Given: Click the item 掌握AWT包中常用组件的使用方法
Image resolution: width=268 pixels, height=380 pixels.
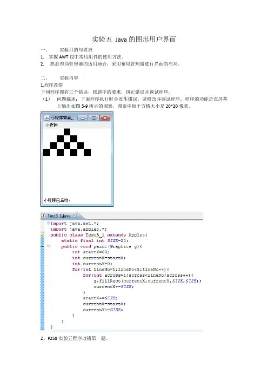Looking at the screenshot, I should 86,57.
